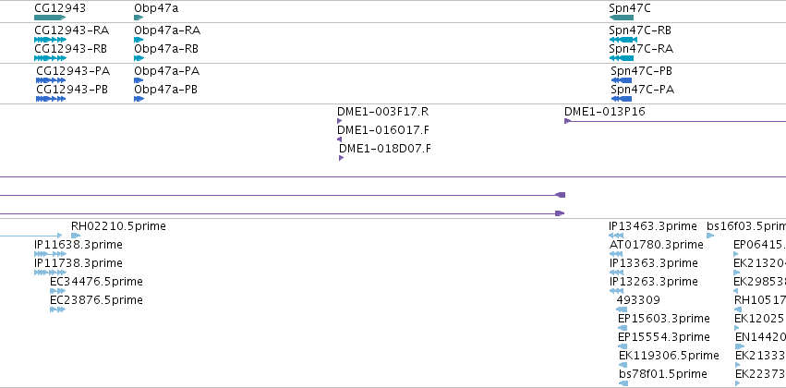The height and width of the screenshot is (388, 786).
Task: Click the RH10517 EST label
Action: (x=760, y=299)
